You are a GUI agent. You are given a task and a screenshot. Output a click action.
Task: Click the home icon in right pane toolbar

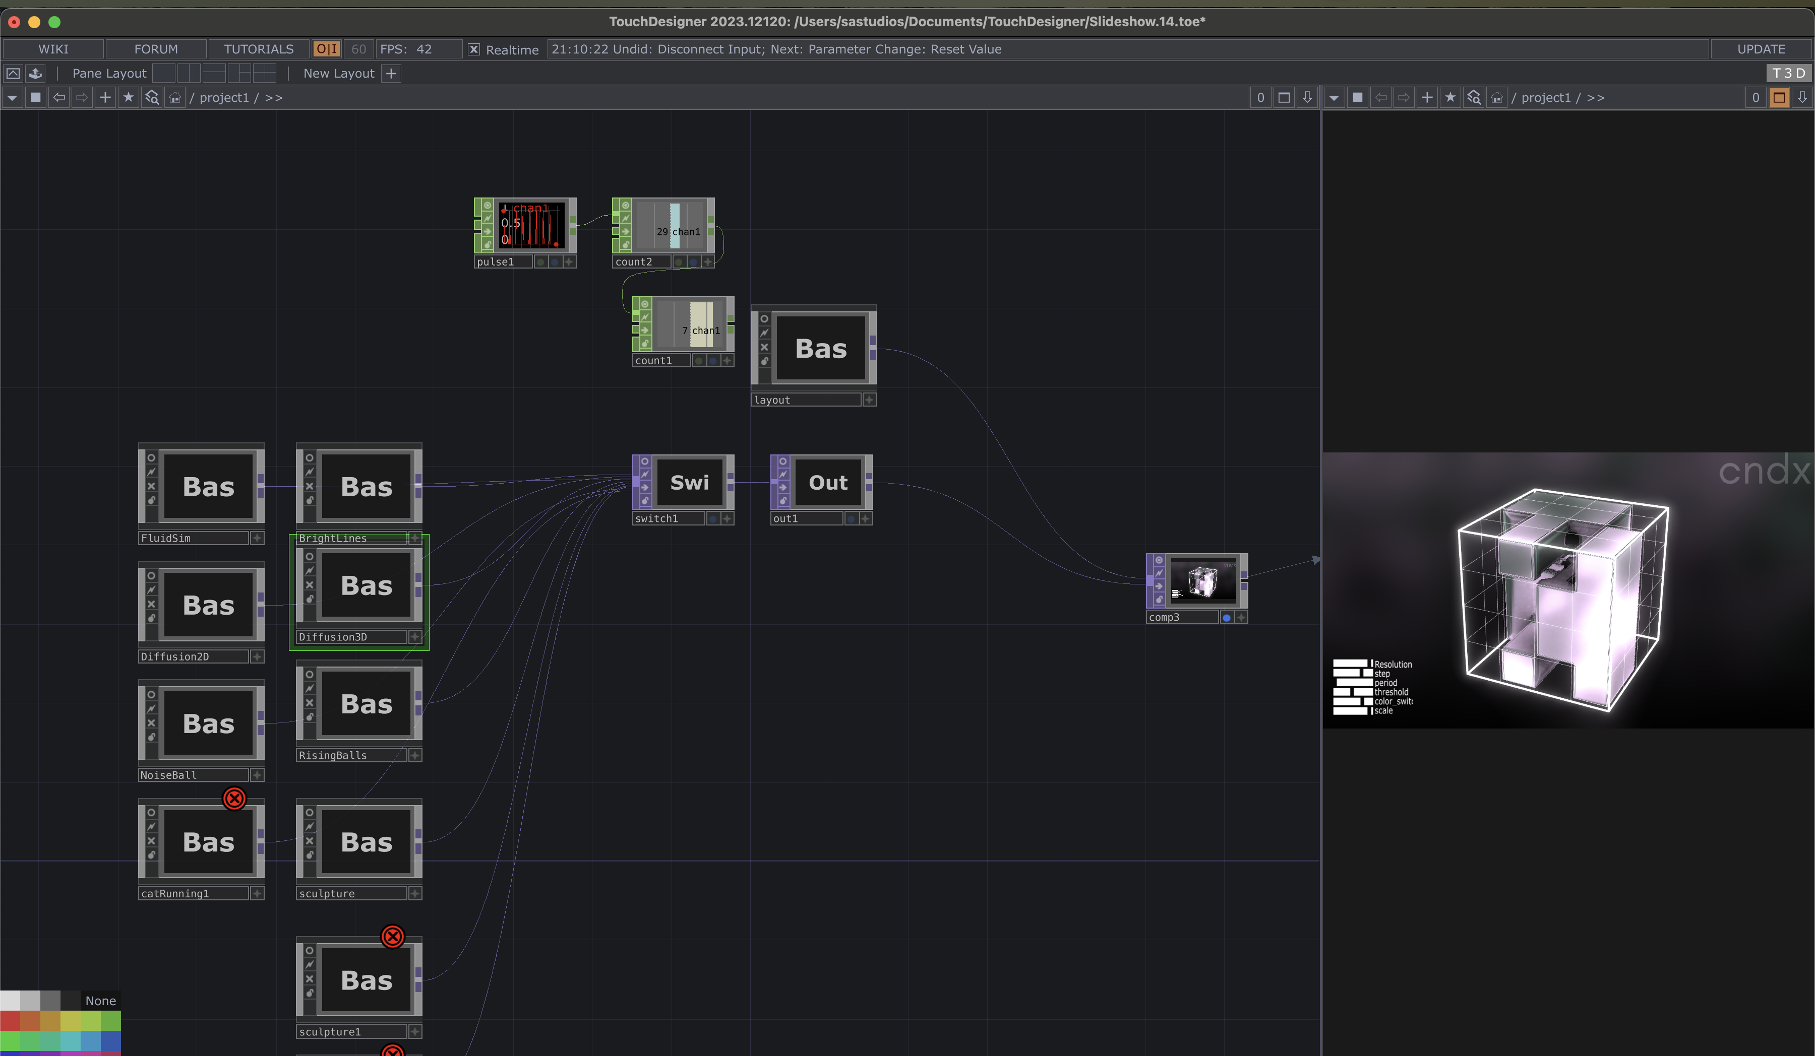tap(1497, 97)
